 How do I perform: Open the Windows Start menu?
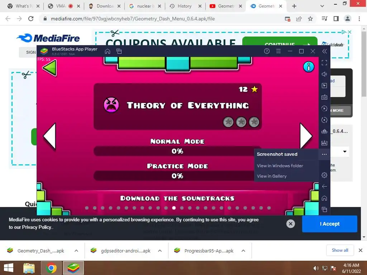click(x=9, y=268)
